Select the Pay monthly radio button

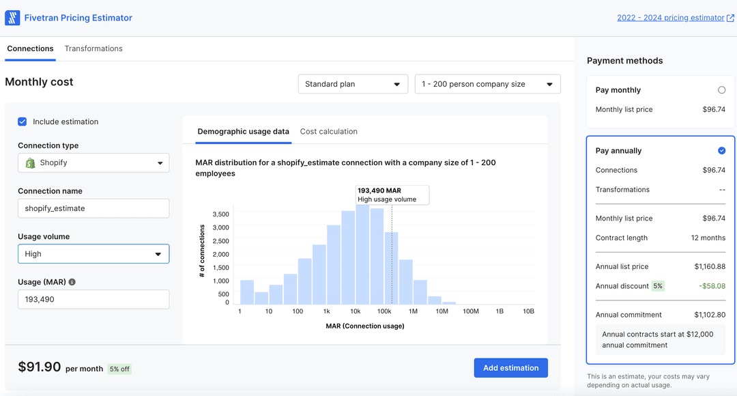point(721,89)
